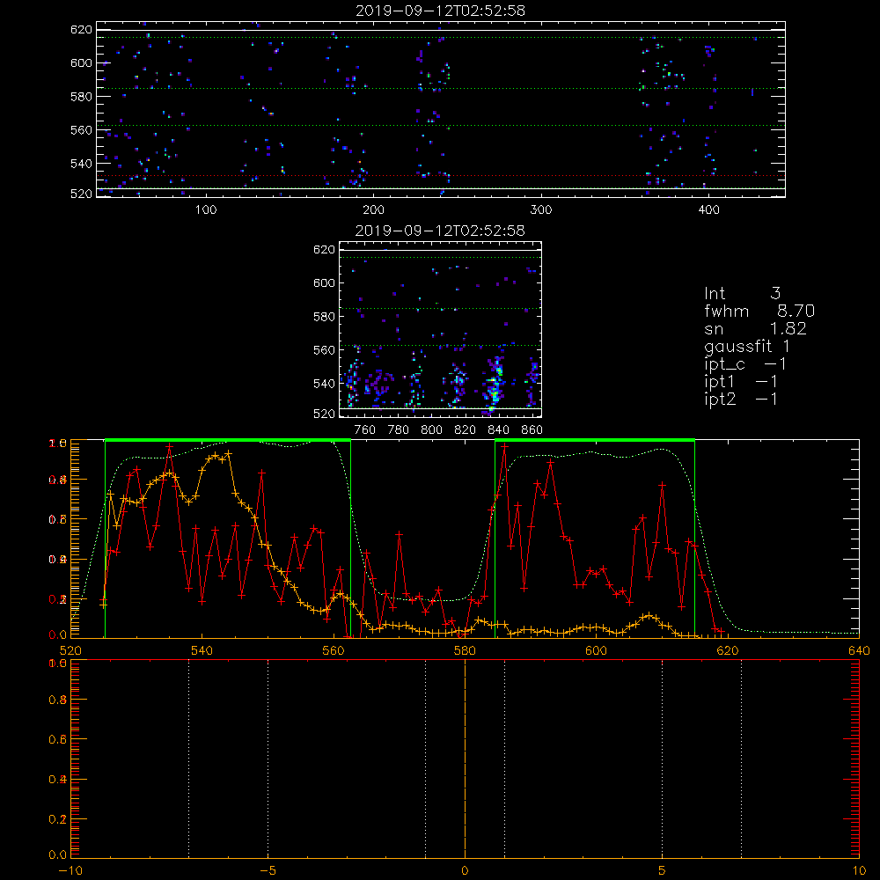Click the timestamp title above the middle image

tap(440, 231)
